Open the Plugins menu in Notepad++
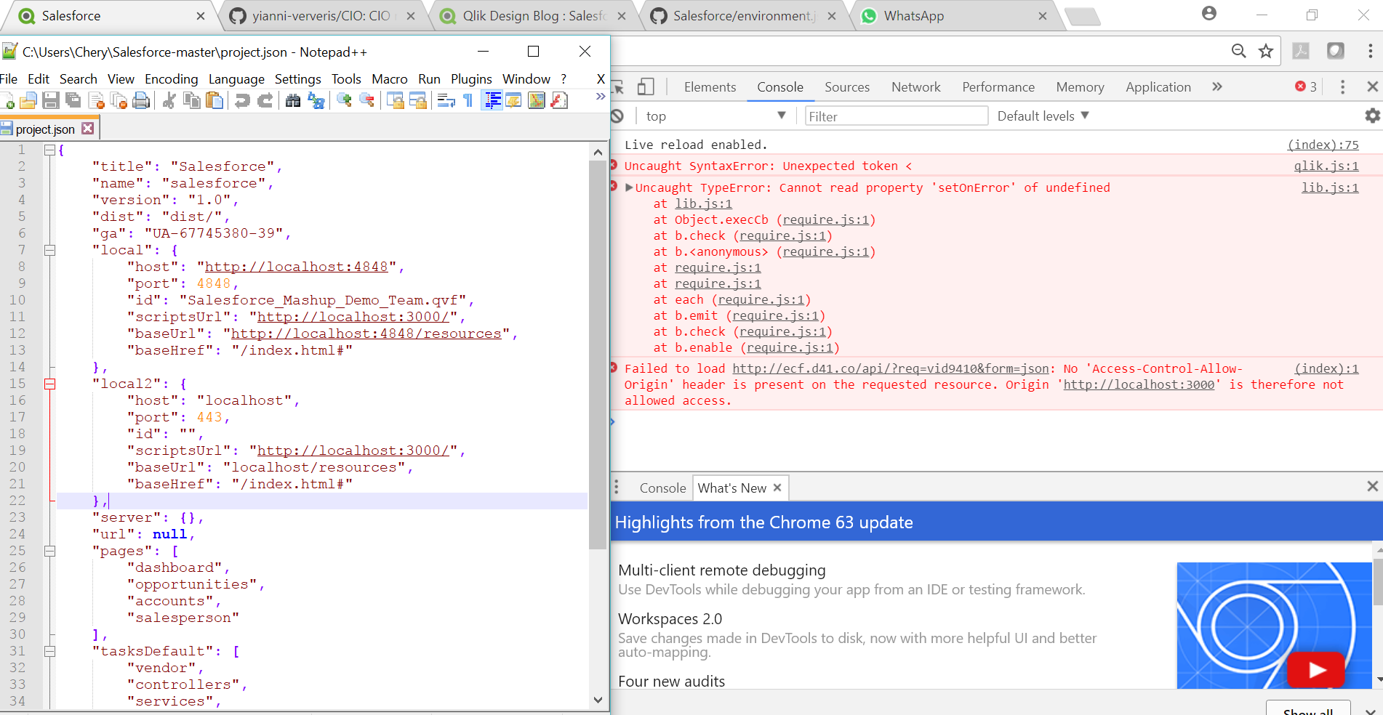The height and width of the screenshot is (715, 1383). tap(470, 79)
